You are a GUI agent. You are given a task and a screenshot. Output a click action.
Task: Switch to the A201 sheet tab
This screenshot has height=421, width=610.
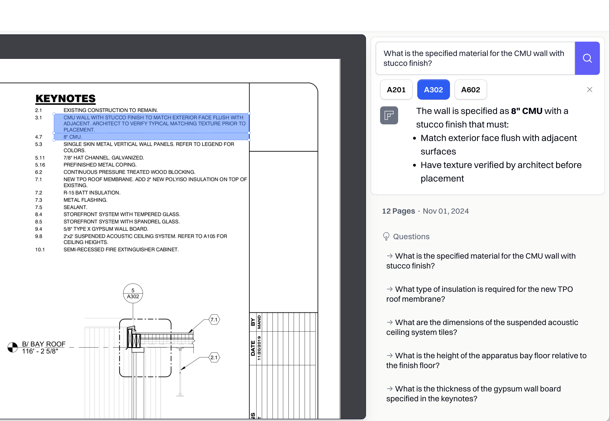[x=396, y=89]
